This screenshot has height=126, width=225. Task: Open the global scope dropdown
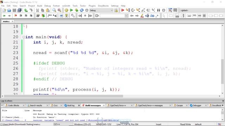(x=202, y=10)
